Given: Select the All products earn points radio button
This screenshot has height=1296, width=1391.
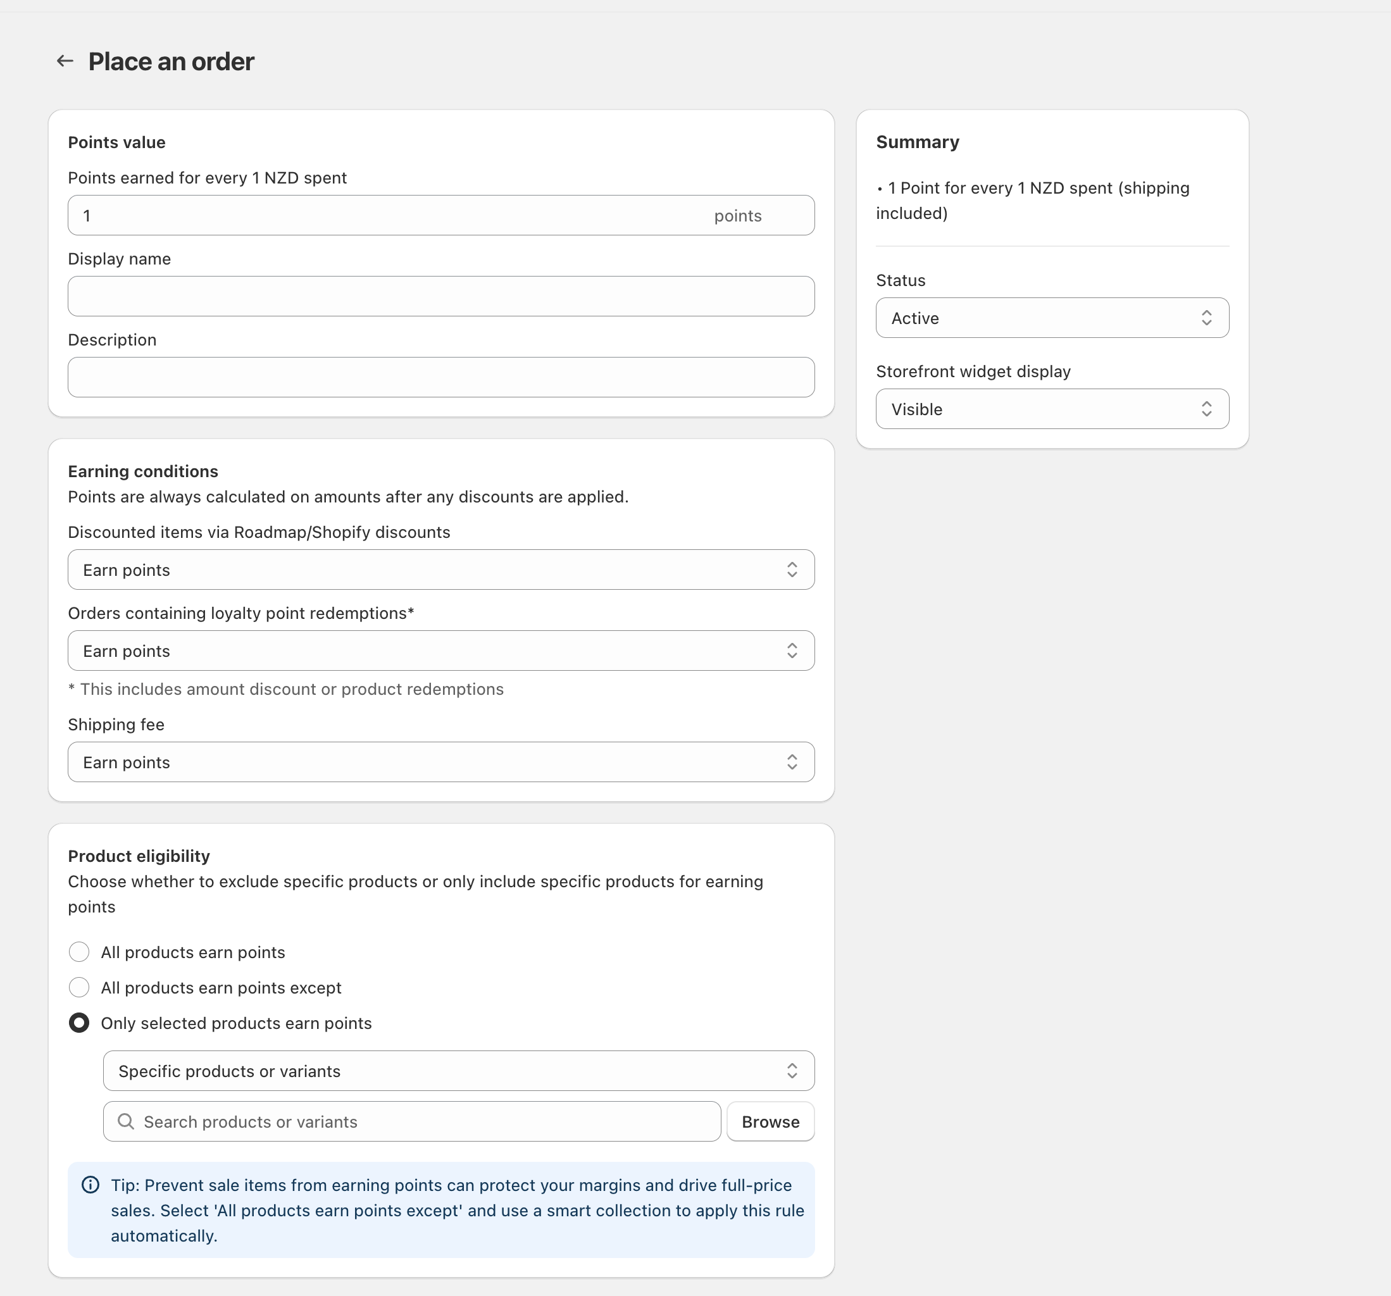Looking at the screenshot, I should [x=79, y=952].
